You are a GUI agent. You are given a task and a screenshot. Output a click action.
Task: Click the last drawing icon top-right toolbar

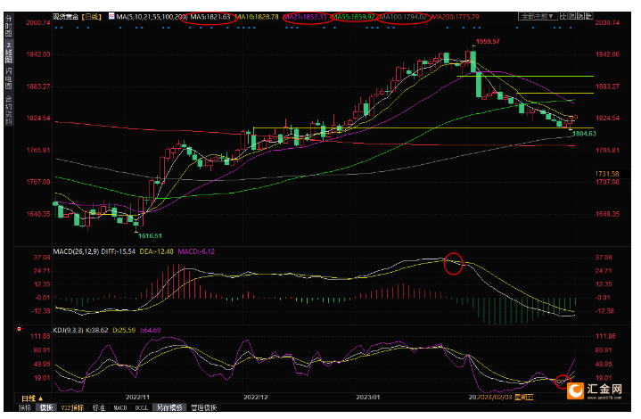pyautogui.click(x=589, y=16)
